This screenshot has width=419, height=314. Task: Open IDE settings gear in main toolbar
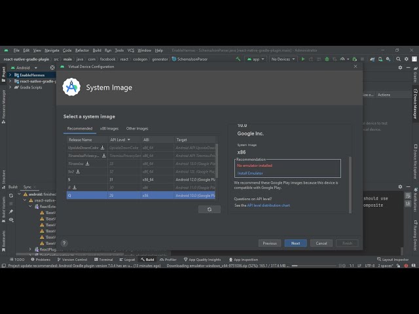point(407,59)
